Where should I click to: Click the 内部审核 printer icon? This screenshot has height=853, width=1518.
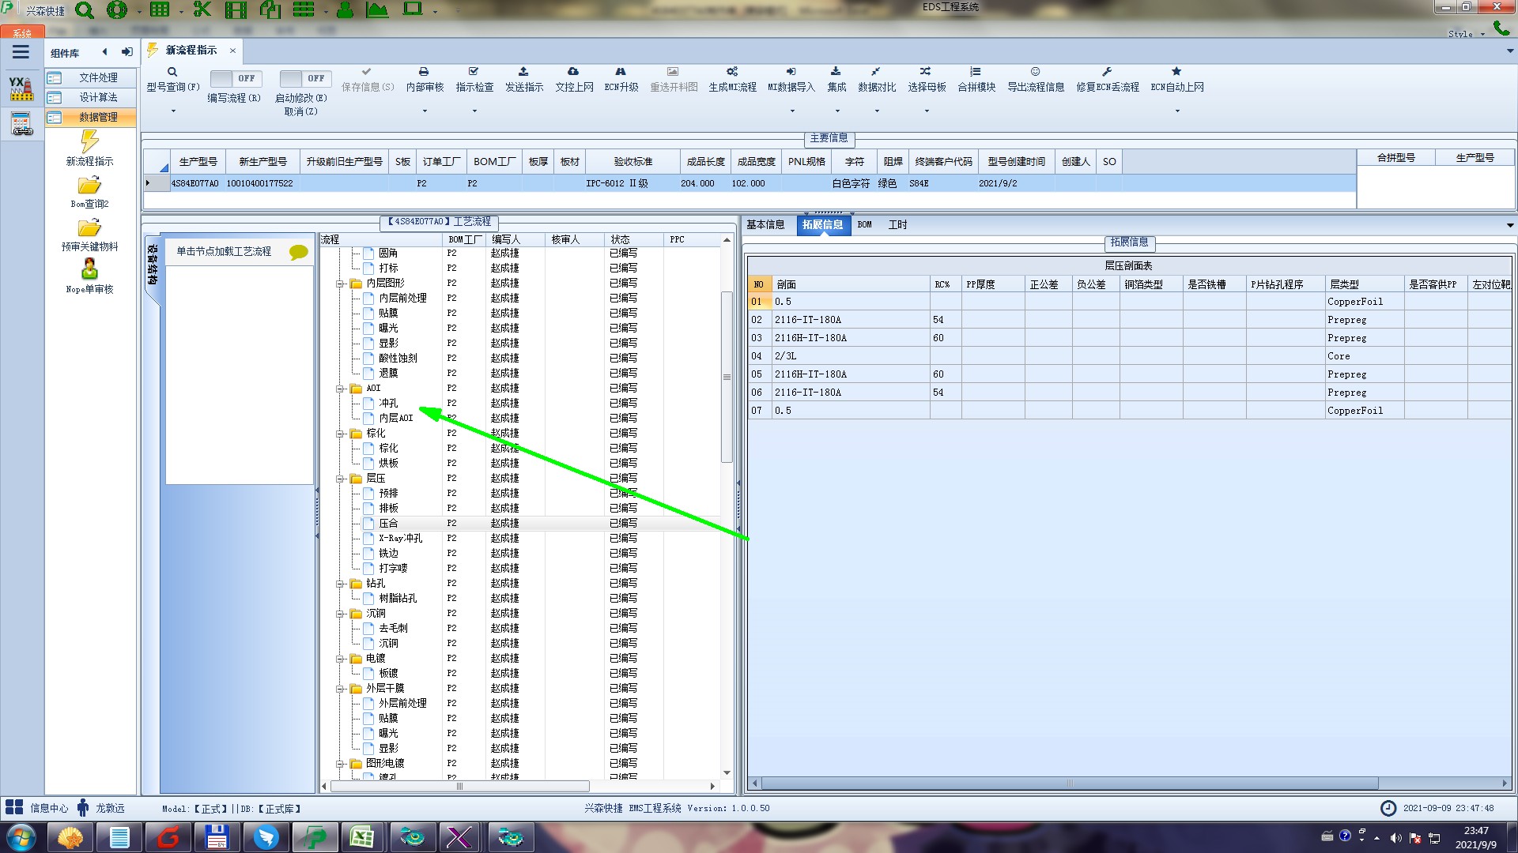click(424, 72)
